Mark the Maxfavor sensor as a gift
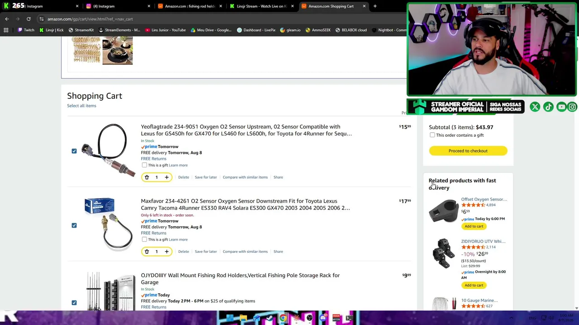The height and width of the screenshot is (325, 579). 144,240
